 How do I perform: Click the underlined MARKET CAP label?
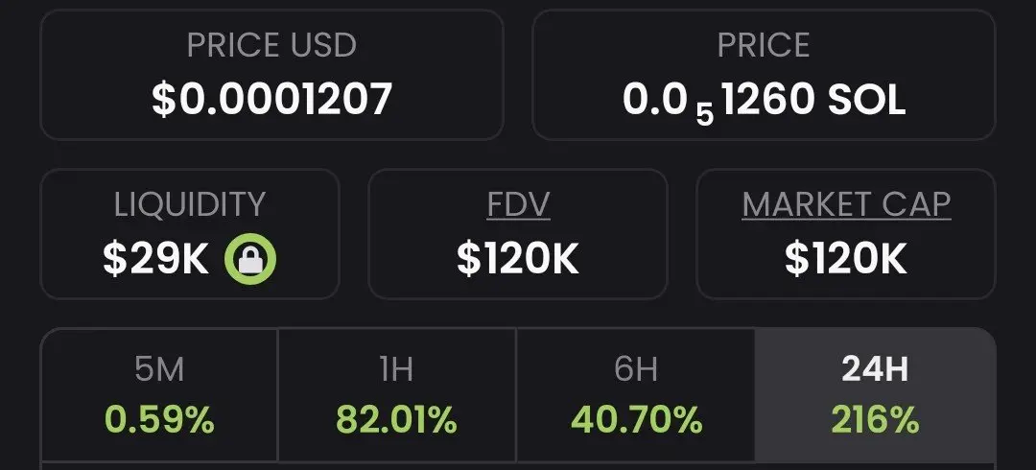846,204
